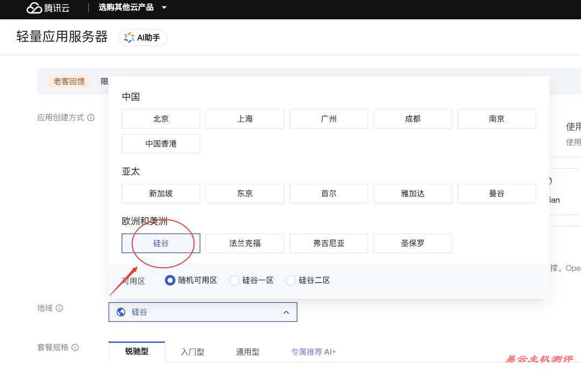Select 首尔 region
This screenshot has height=369, width=581.
329,193
